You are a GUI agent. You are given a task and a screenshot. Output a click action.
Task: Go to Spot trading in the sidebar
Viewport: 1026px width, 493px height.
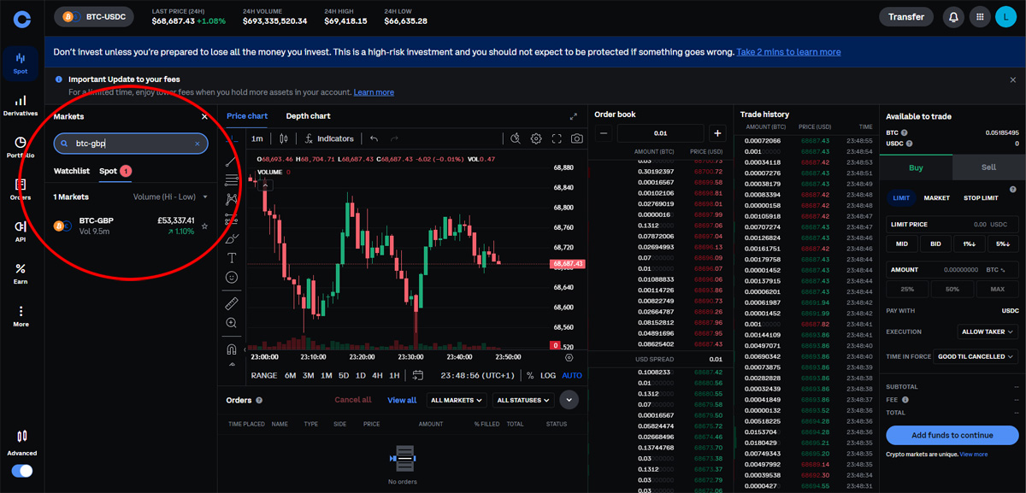click(21, 63)
